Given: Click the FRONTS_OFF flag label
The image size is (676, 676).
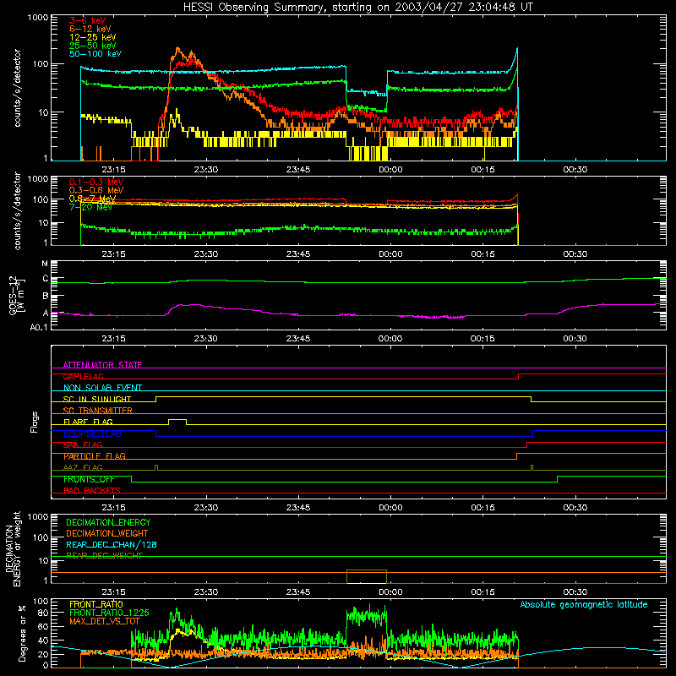Looking at the screenshot, I should click(89, 479).
